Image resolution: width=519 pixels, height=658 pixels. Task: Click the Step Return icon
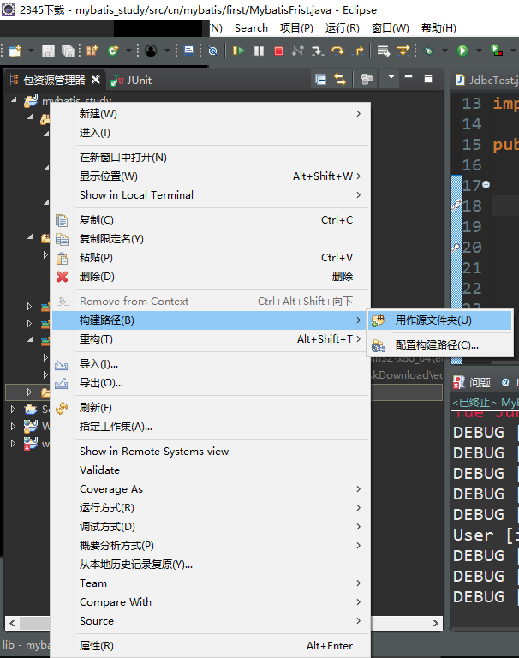(x=359, y=51)
